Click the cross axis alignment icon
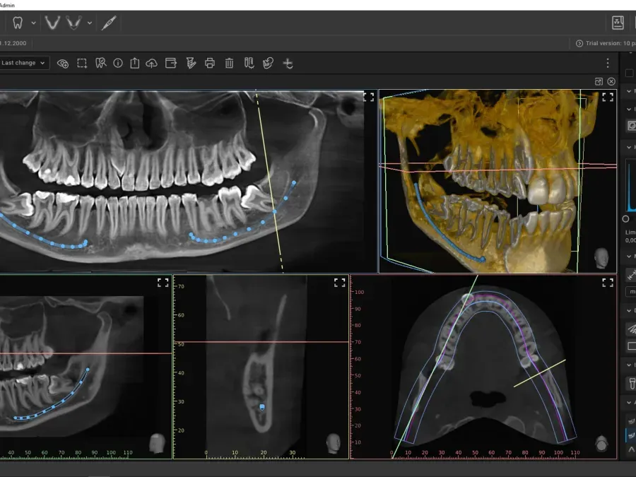This screenshot has width=636, height=477. [288, 64]
